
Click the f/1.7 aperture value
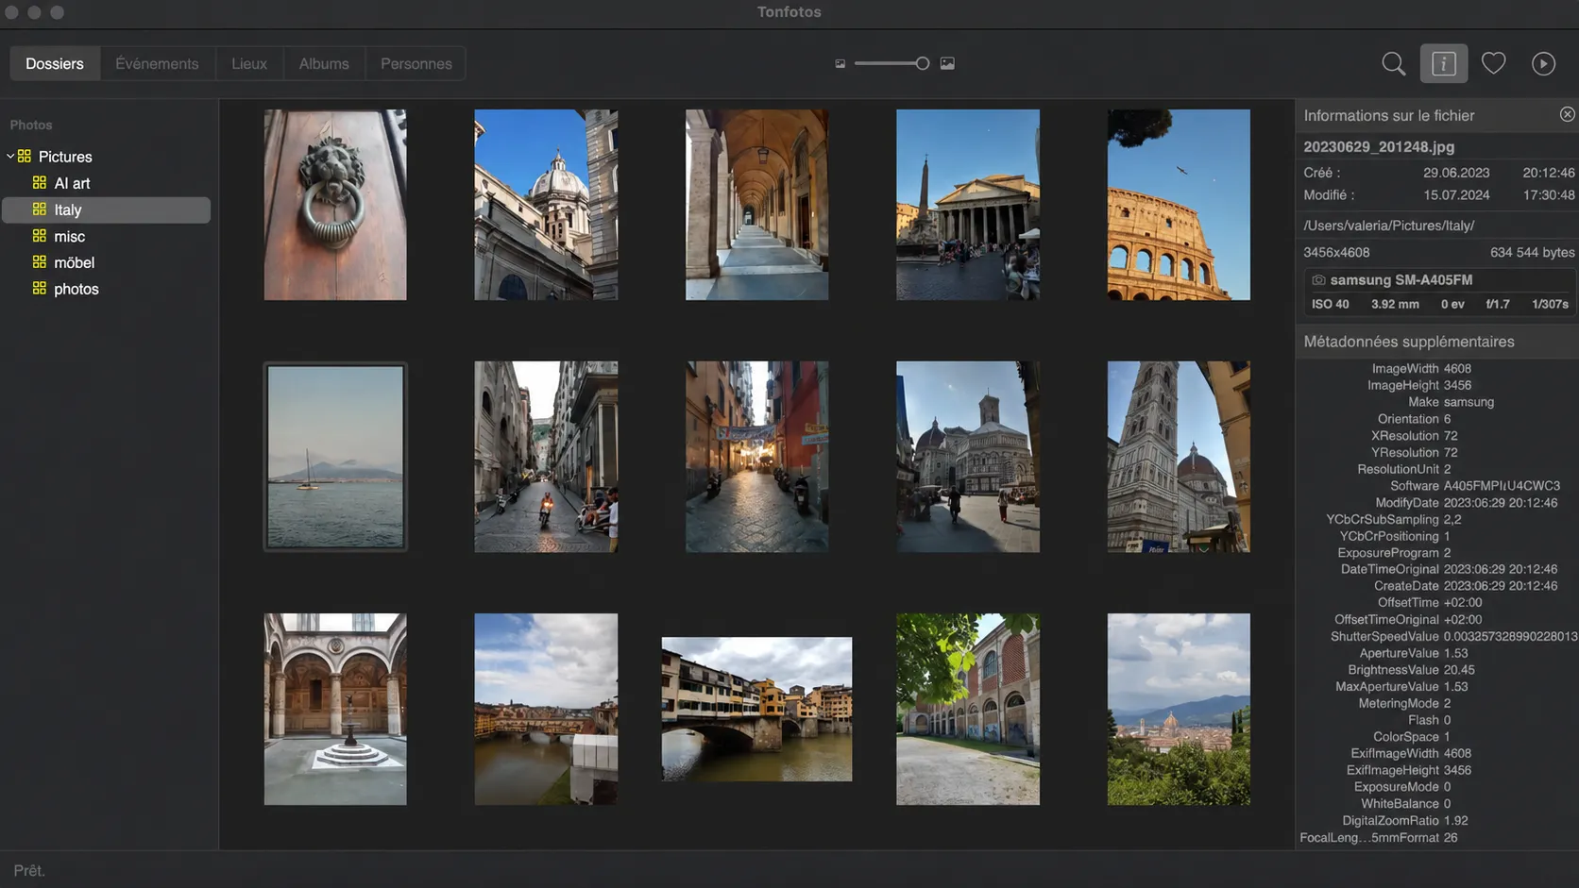(1498, 304)
